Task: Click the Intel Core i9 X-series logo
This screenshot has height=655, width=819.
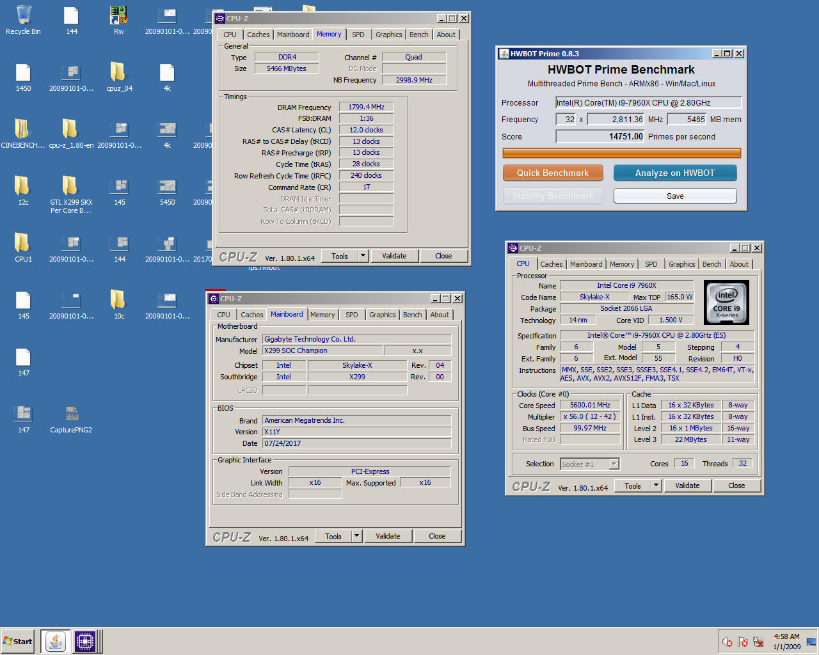Action: point(726,303)
